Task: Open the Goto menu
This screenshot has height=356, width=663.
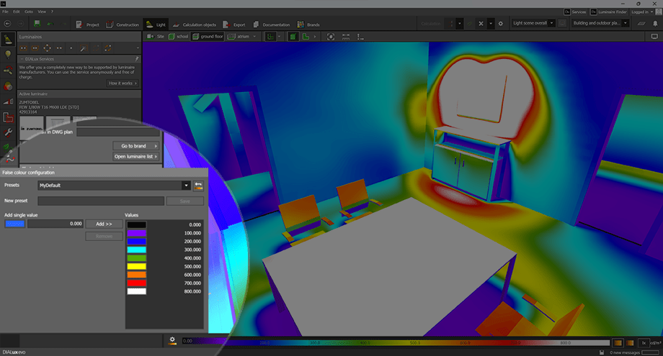Action: 27,12
